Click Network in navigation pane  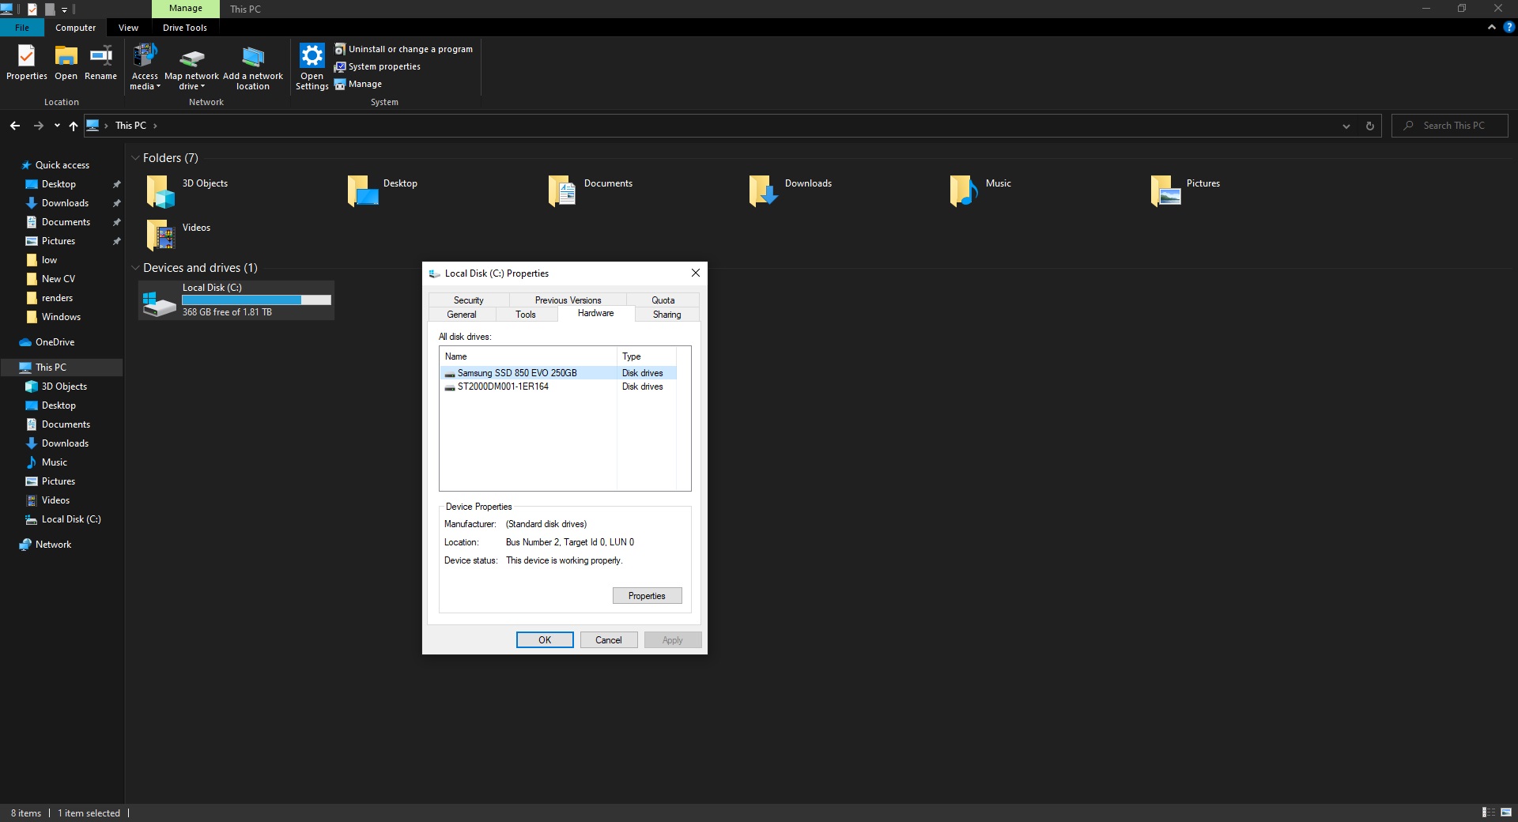click(53, 545)
